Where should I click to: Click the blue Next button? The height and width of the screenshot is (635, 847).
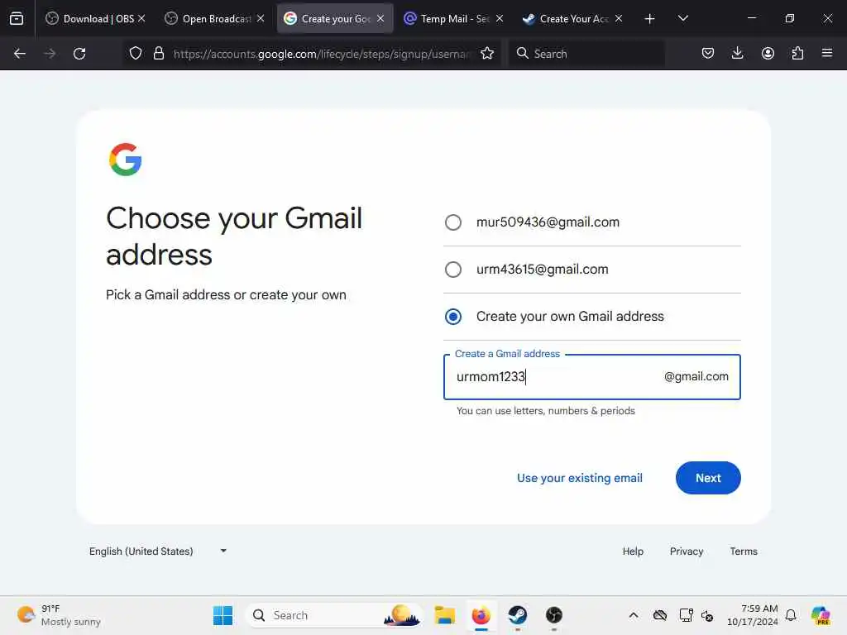(708, 478)
